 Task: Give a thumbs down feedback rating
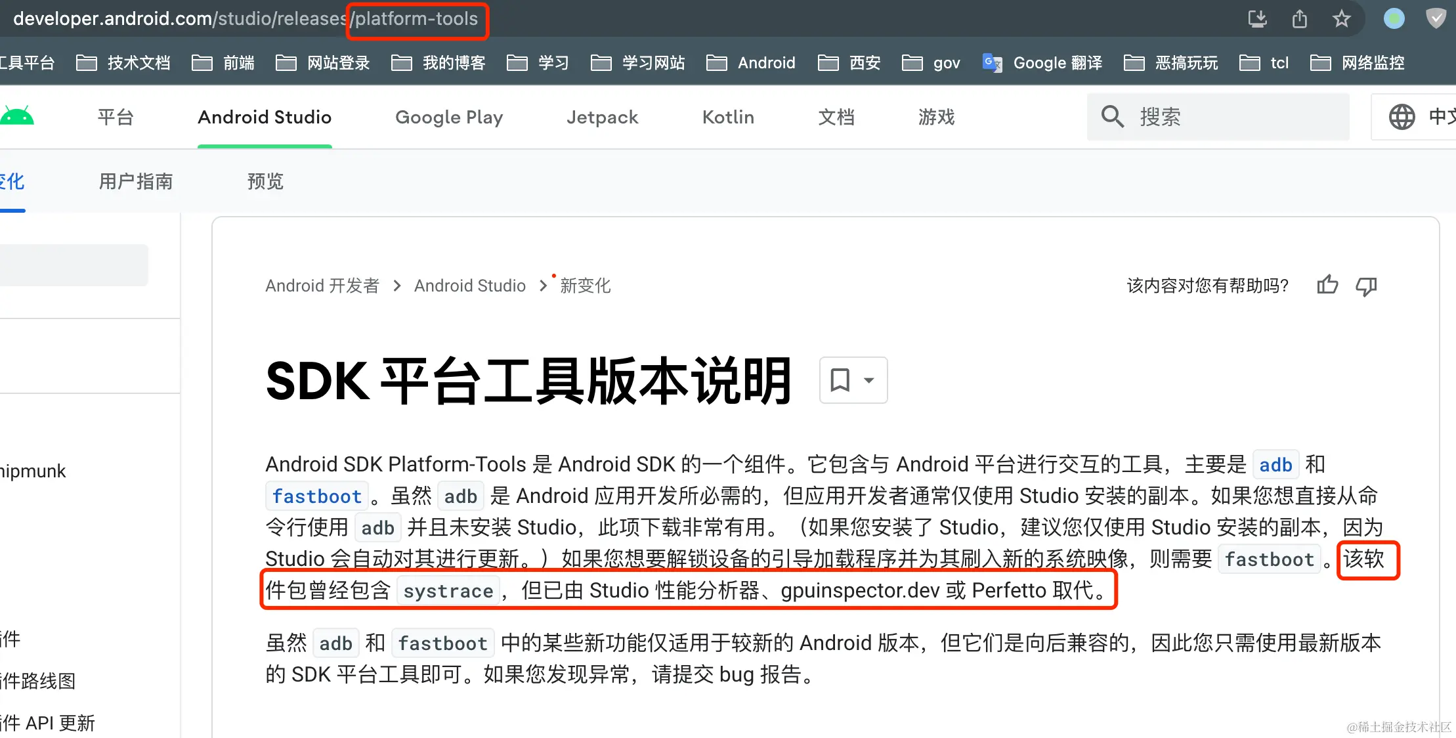pos(1366,287)
